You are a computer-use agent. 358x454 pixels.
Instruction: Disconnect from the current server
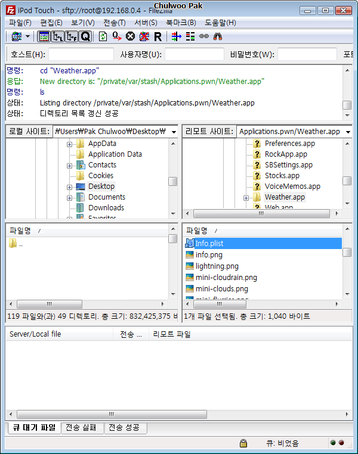pos(144,36)
